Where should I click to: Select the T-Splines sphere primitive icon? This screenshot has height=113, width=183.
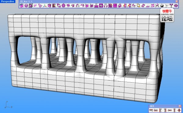26,6
